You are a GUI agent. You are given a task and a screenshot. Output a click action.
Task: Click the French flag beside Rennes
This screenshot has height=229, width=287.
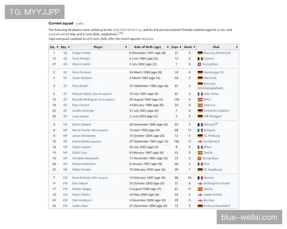[x=200, y=178]
